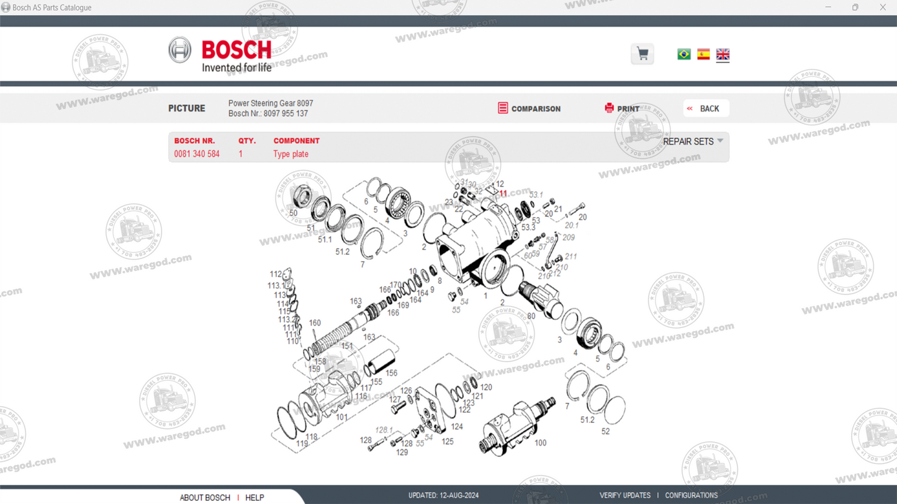The image size is (897, 504).
Task: Click part label 129 in the diagram
Action: pos(402,453)
